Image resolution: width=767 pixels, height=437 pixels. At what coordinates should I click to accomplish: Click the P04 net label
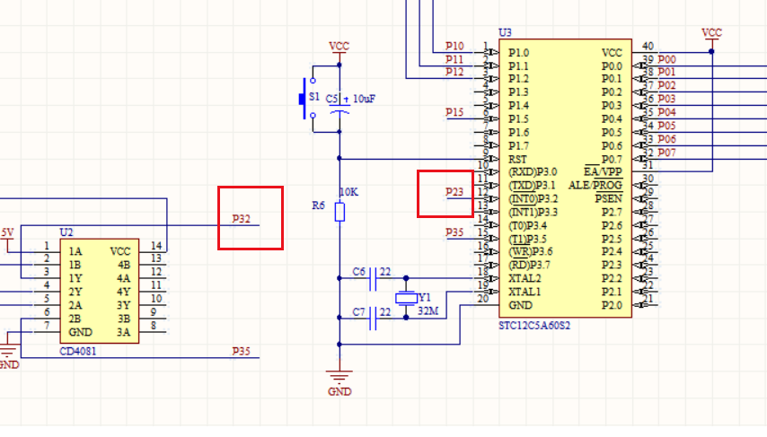coord(666,112)
